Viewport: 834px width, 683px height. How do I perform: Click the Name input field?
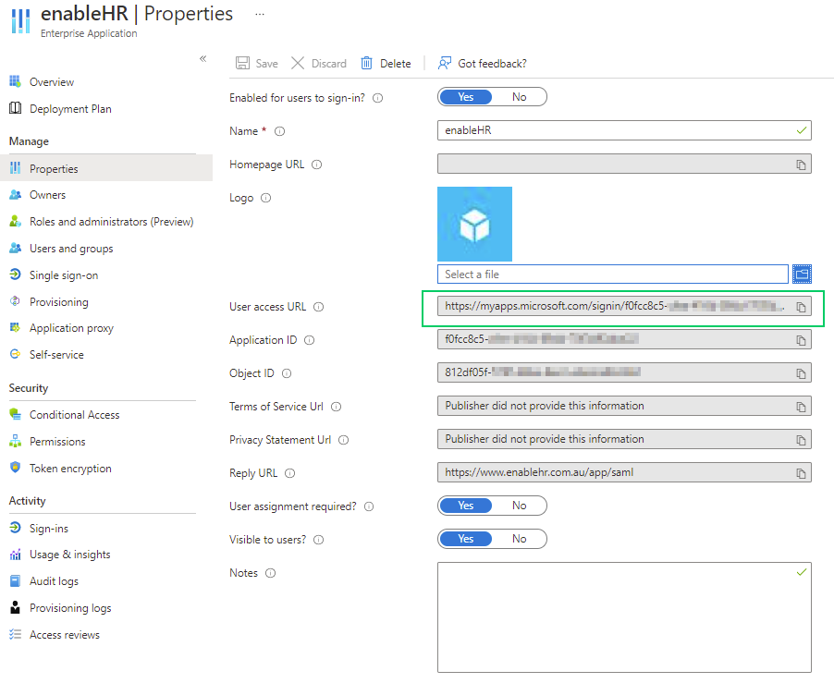[x=624, y=130]
